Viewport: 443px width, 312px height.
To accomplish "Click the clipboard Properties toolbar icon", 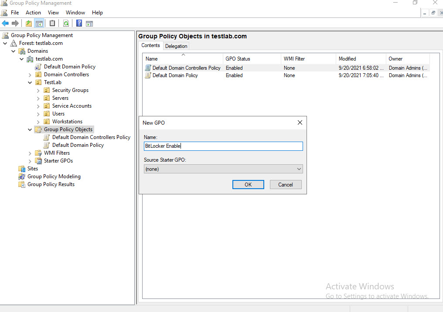I will [x=52, y=24].
